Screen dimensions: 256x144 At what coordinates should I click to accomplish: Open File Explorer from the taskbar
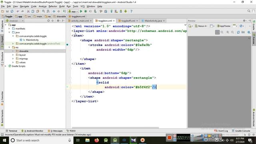[x=88, y=140]
